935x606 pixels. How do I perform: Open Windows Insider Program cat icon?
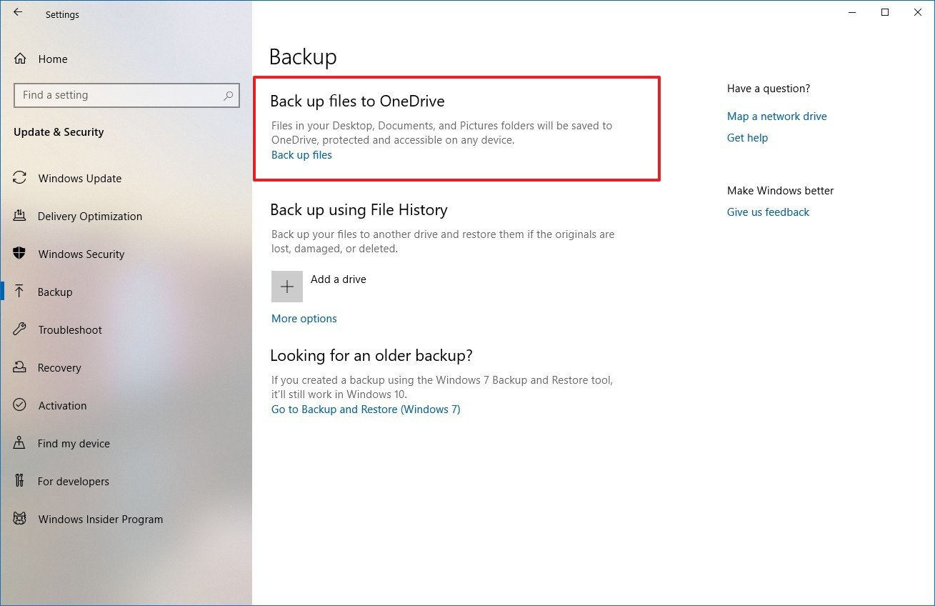[20, 520]
